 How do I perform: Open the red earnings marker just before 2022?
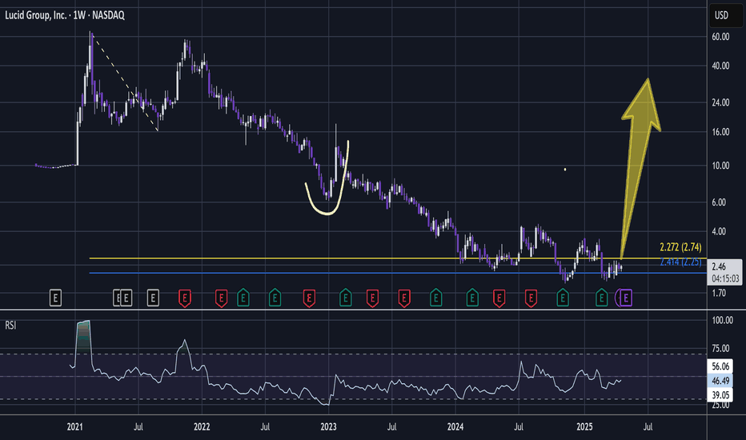(x=185, y=298)
